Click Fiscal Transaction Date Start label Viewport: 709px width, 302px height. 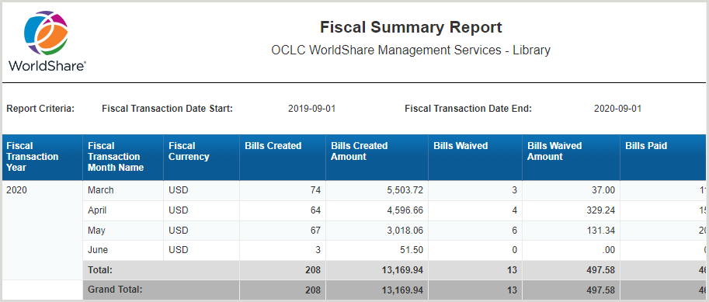point(167,109)
